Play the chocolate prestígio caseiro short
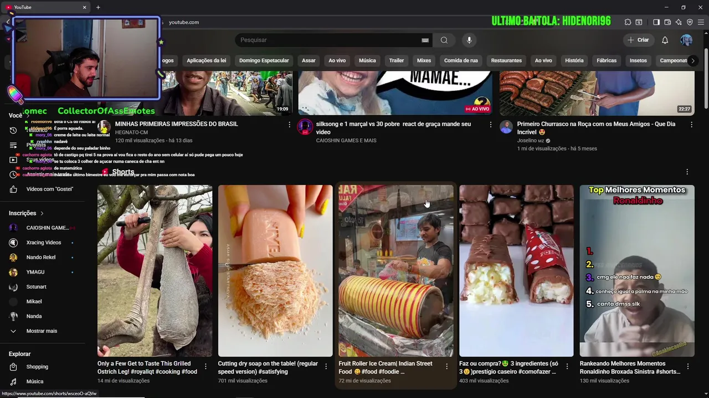Image resolution: width=709 pixels, height=398 pixels. pyautogui.click(x=516, y=271)
